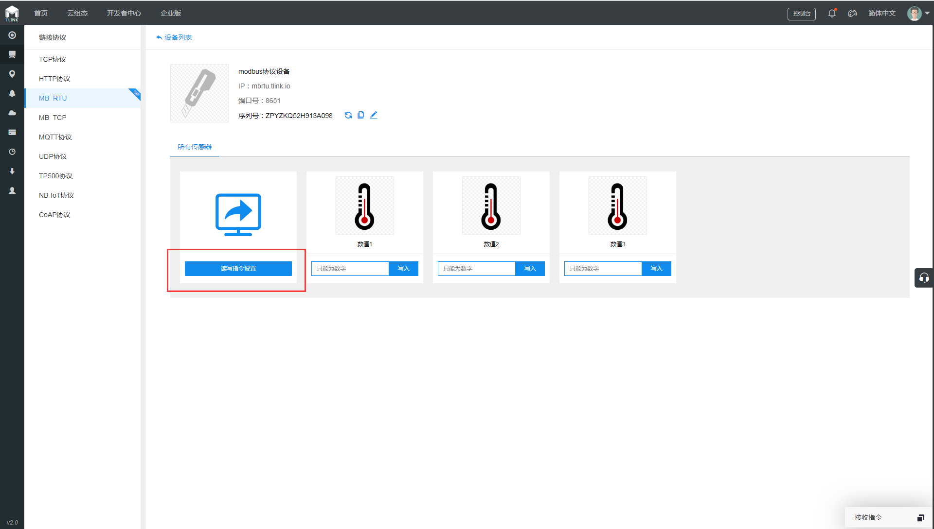
Task: Expand the 接收指令 panel
Action: (x=920, y=517)
